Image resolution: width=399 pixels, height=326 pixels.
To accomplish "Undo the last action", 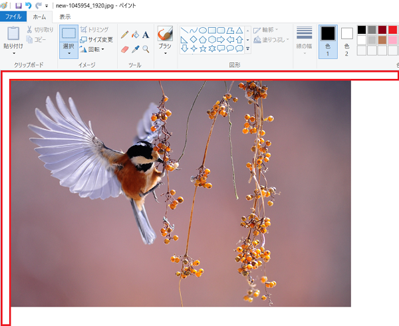I will click(28, 5).
